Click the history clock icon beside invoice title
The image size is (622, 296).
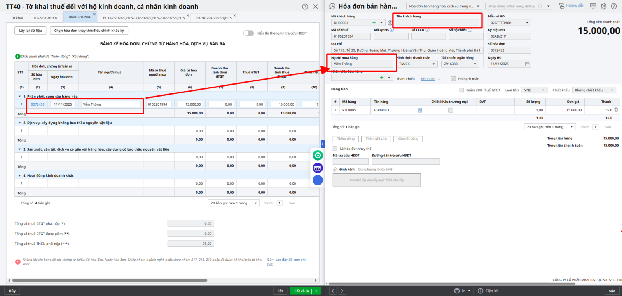[332, 6]
